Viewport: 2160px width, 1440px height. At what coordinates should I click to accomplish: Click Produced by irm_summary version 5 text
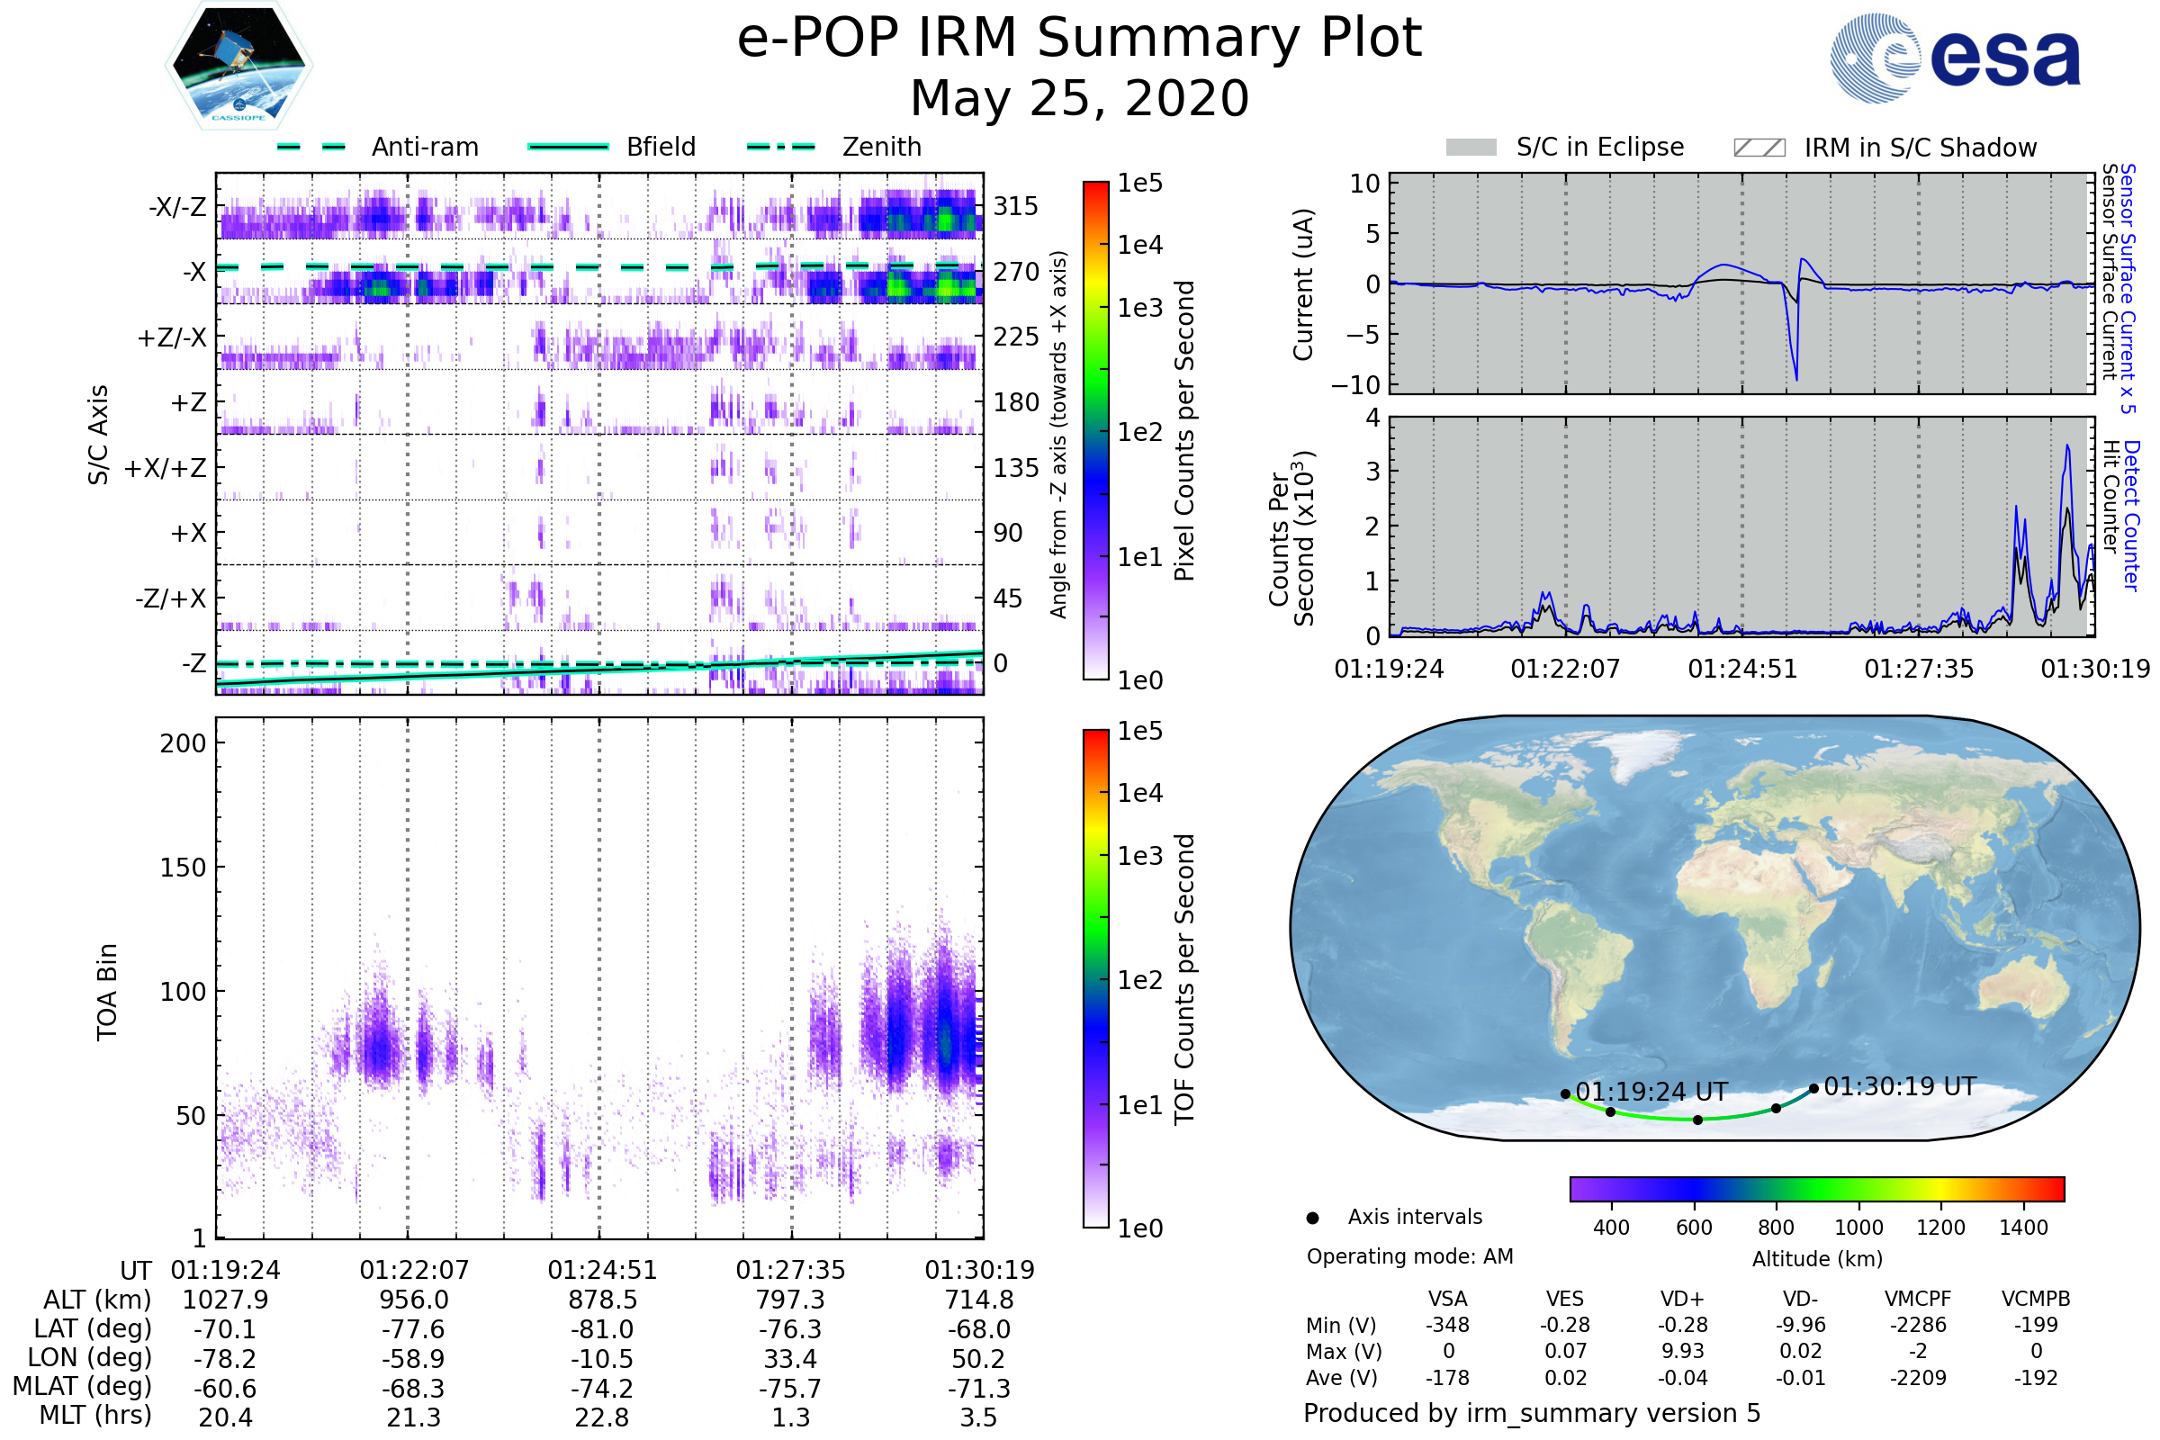click(x=1531, y=1412)
